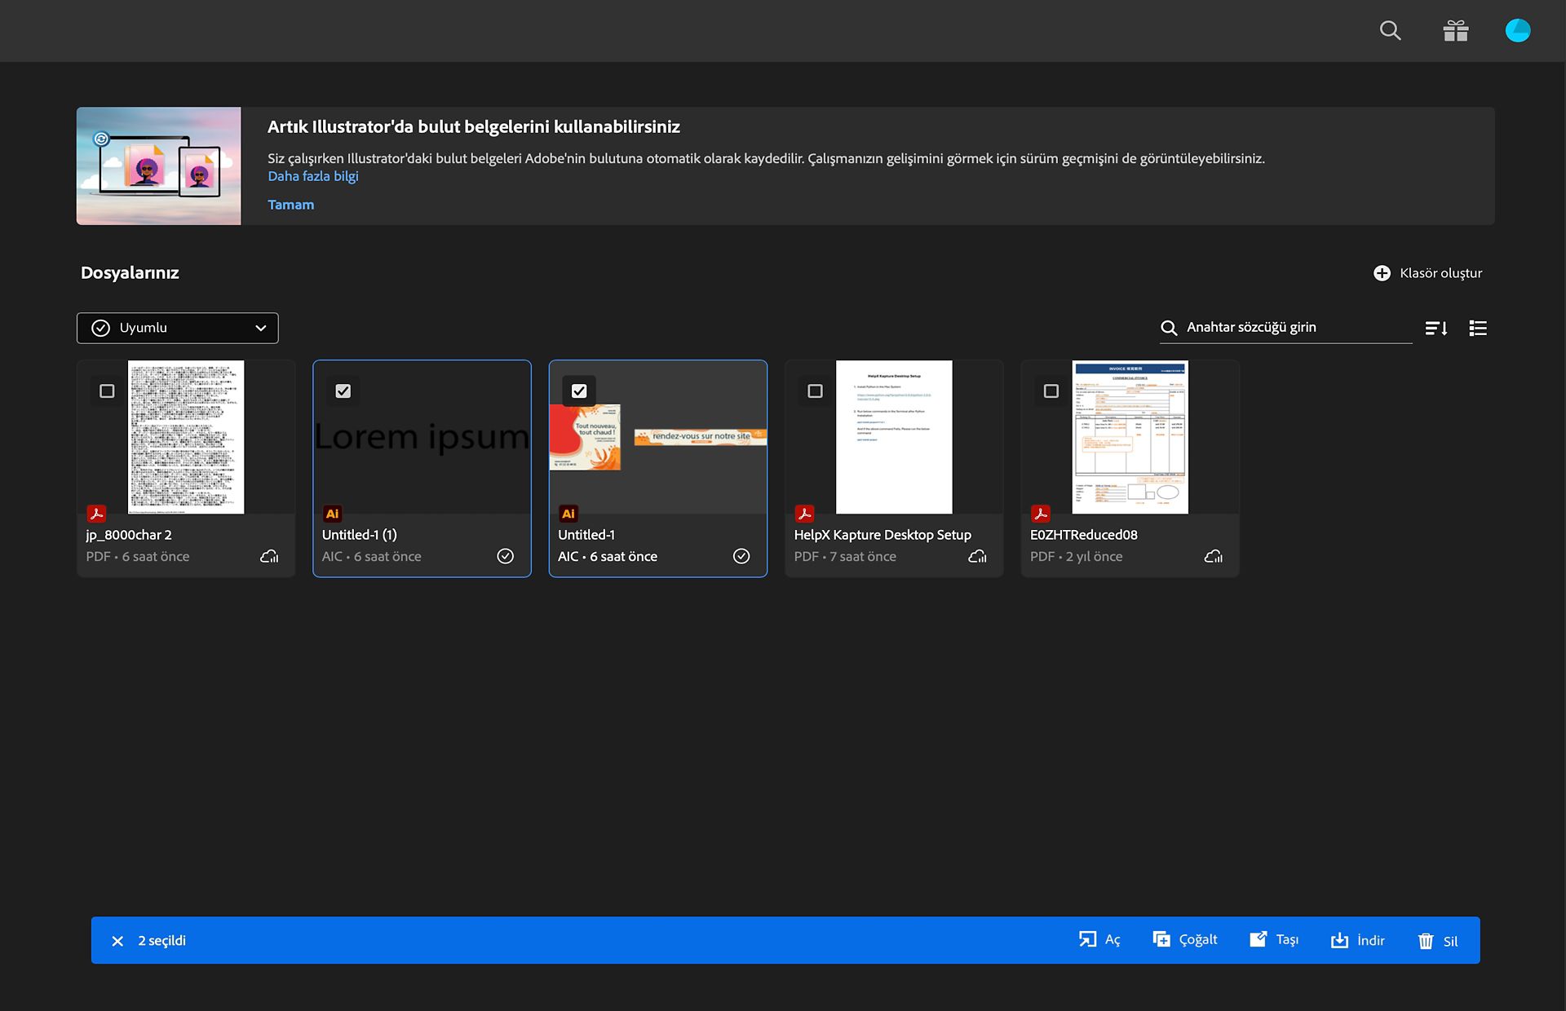Expand the Uyumlu filter dropdown arrow
Viewport: 1566px width, 1011px height.
pyautogui.click(x=261, y=328)
